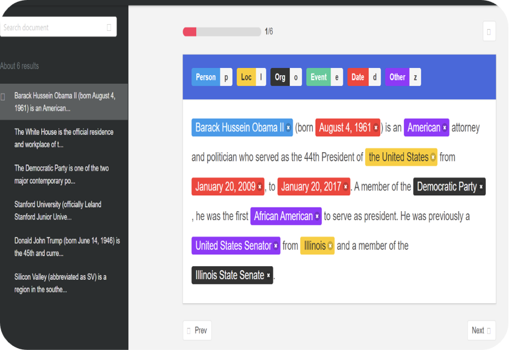Open the White House document
Screen dimensions: 509x350
64,138
